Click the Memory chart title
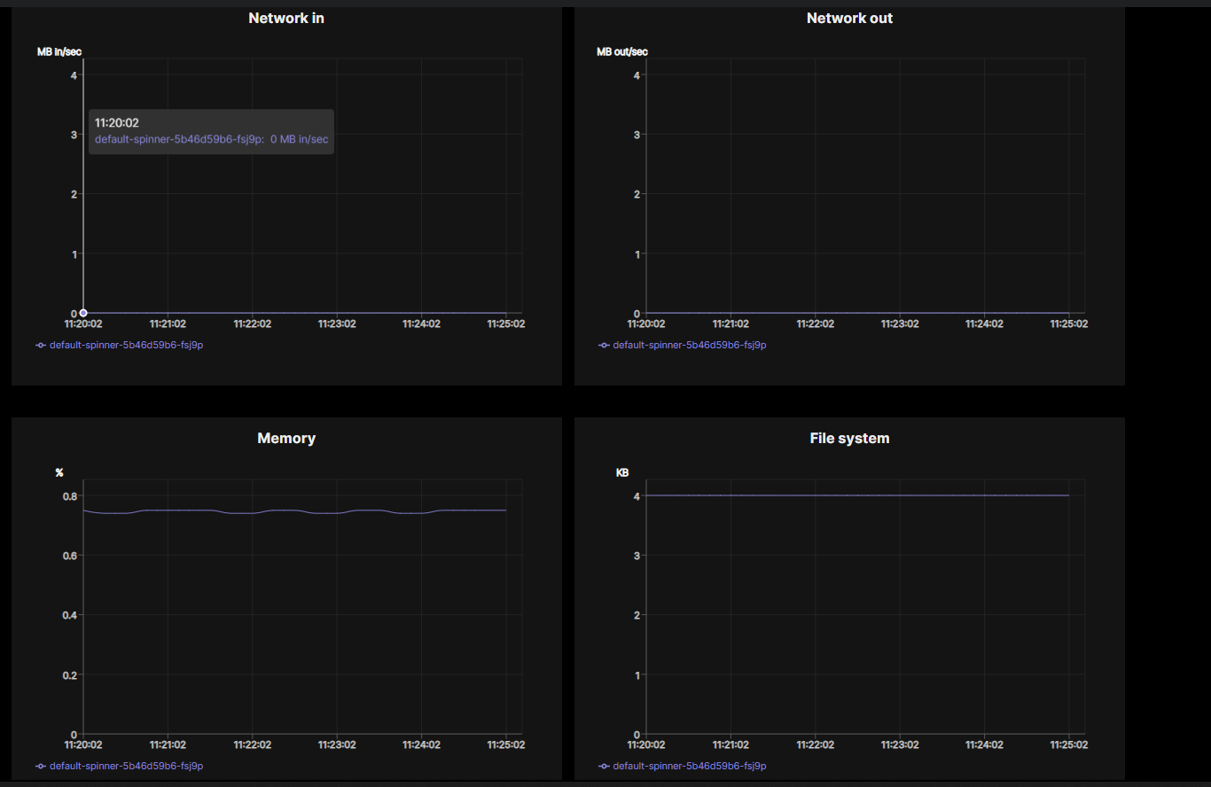 pyautogui.click(x=286, y=438)
